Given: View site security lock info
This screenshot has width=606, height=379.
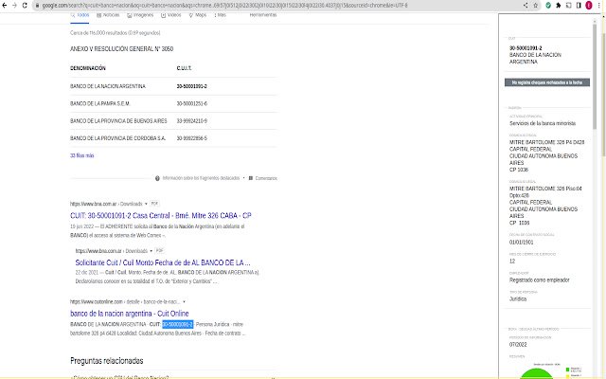Looking at the screenshot, I should (x=38, y=6).
